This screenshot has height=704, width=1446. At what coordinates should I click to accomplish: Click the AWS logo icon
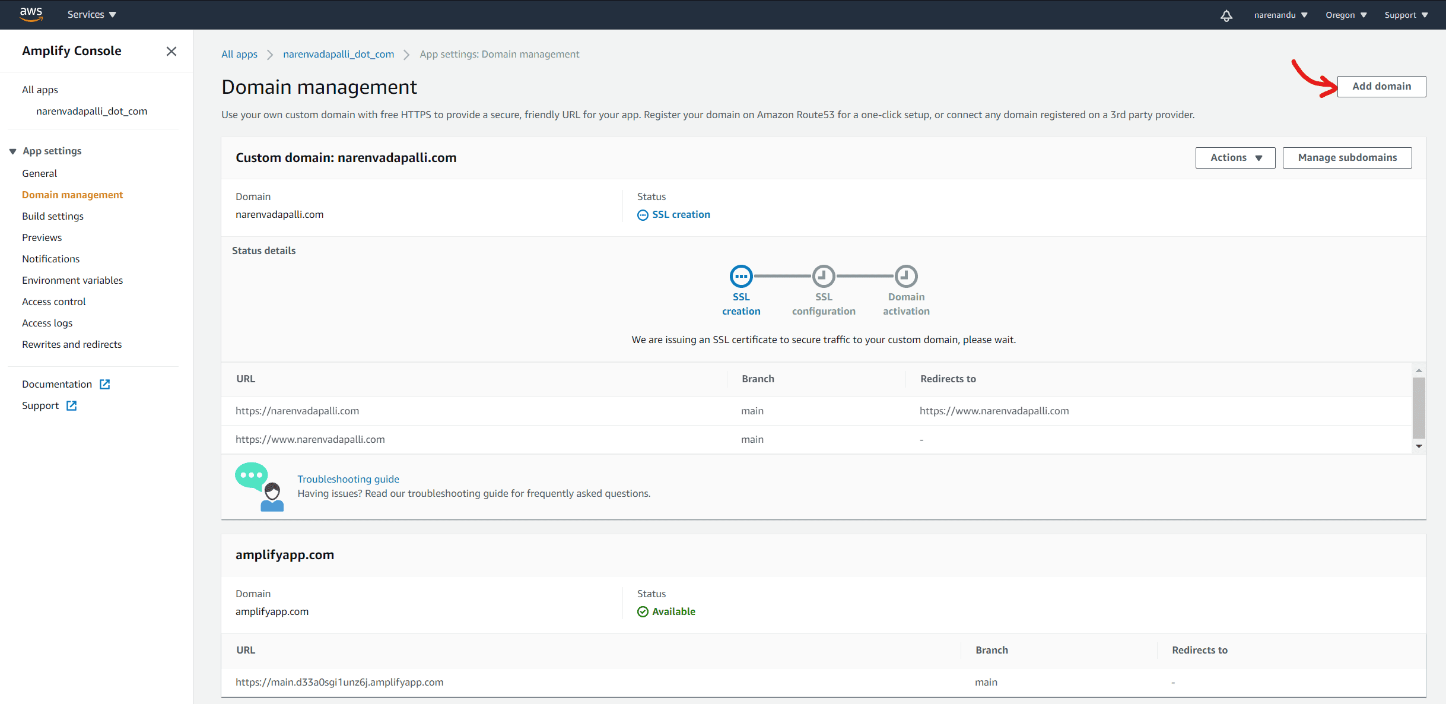31,14
